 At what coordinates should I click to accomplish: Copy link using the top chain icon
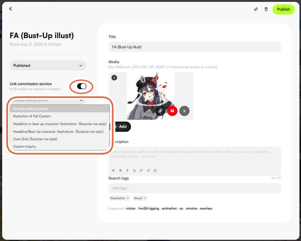[x=256, y=9]
